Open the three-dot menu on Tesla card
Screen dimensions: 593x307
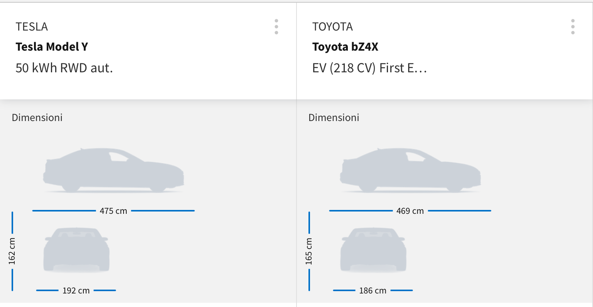tap(276, 27)
